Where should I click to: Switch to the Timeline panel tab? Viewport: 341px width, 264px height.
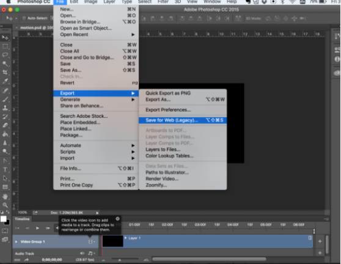click(x=22, y=219)
